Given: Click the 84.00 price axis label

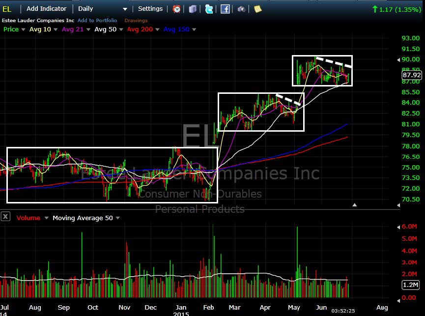Looking at the screenshot, I should click(x=411, y=103).
